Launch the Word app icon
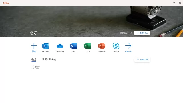The height and width of the screenshot is (103, 183). tap(73, 46)
